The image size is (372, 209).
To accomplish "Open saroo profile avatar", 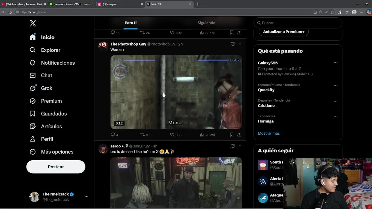I will (103, 148).
